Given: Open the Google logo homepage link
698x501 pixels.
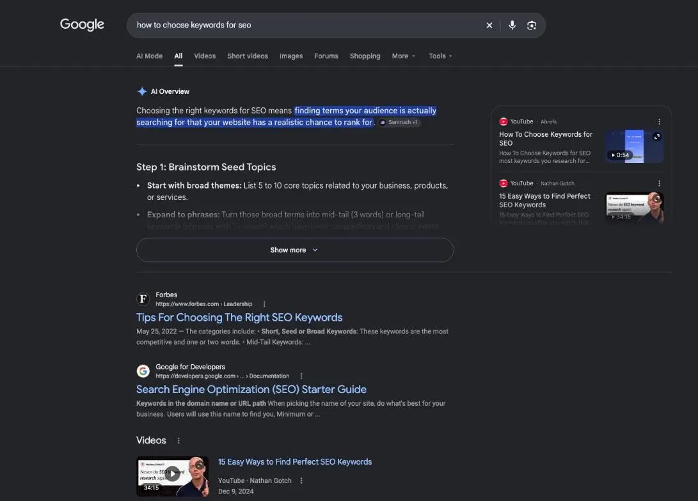Looking at the screenshot, I should [x=82, y=24].
